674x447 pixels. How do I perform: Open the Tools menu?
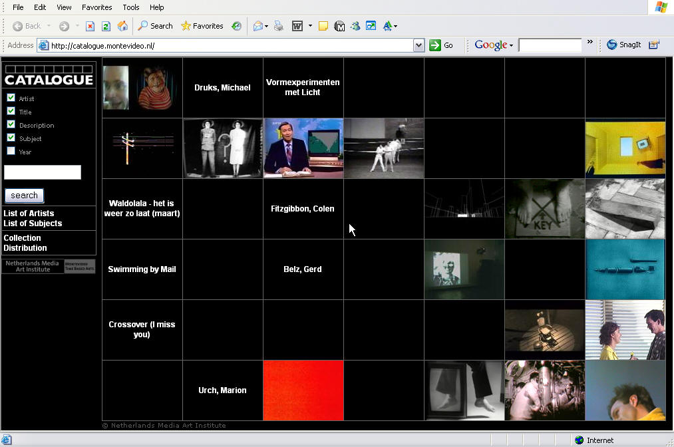[x=131, y=7]
